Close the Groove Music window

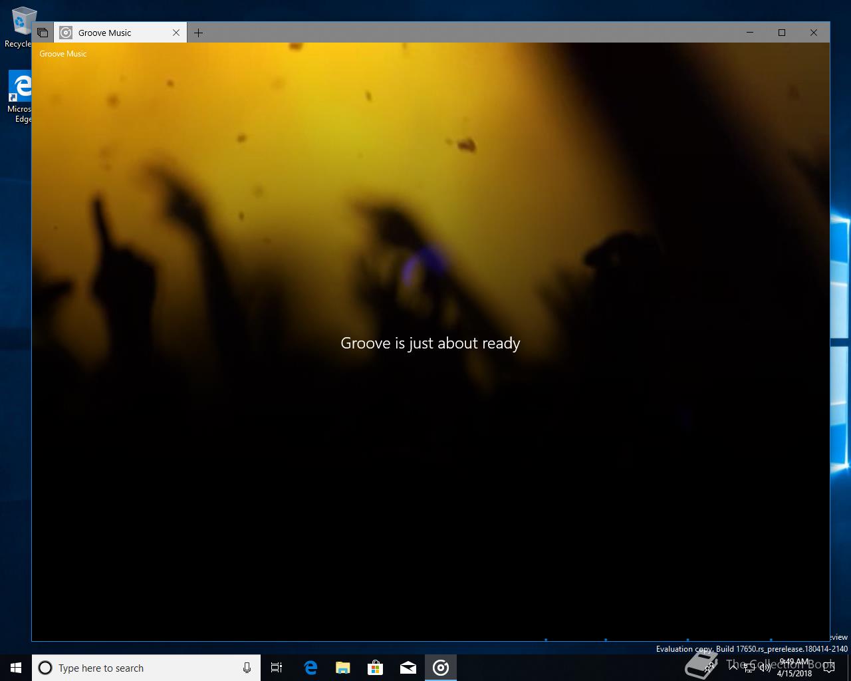pyautogui.click(x=813, y=33)
